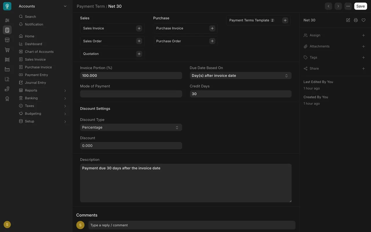This screenshot has height=232, width=371.
Task: Click the Mode of Payment field
Action: pyautogui.click(x=131, y=94)
